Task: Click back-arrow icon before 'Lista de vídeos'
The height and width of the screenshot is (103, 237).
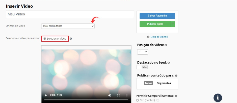Action: click(148, 37)
